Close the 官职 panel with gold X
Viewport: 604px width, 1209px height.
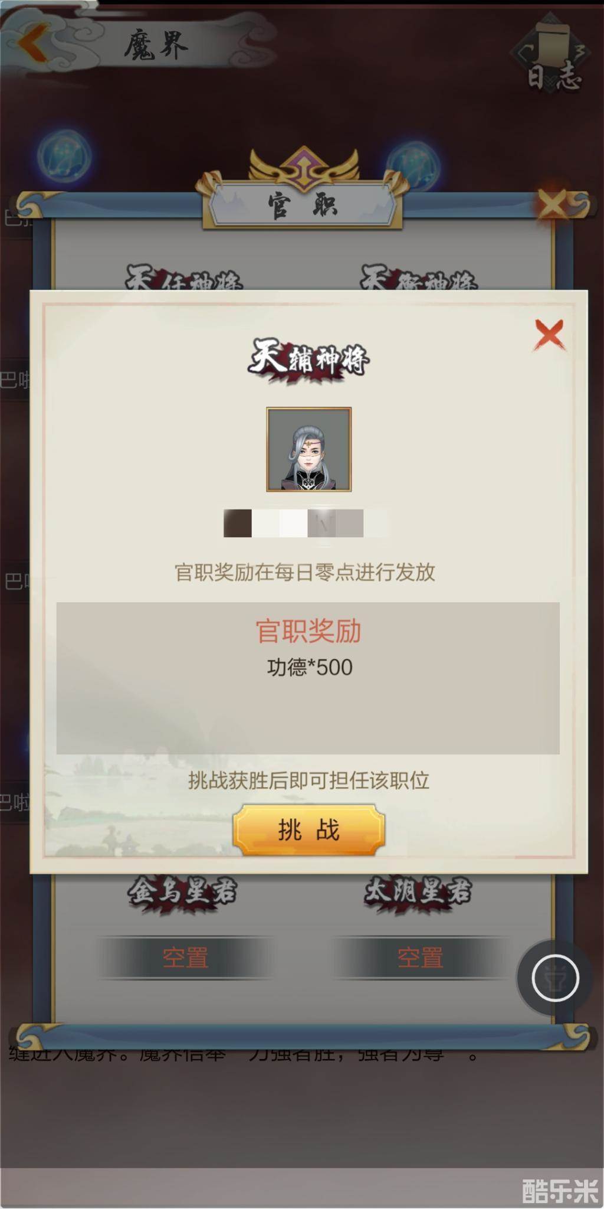552,204
